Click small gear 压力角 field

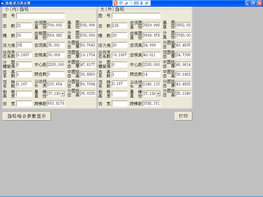[x=24, y=45]
